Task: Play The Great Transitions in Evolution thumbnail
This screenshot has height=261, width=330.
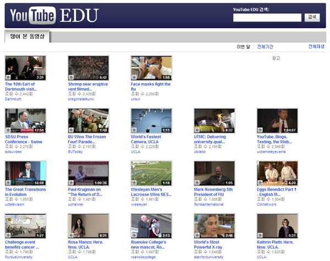Action: (25, 173)
